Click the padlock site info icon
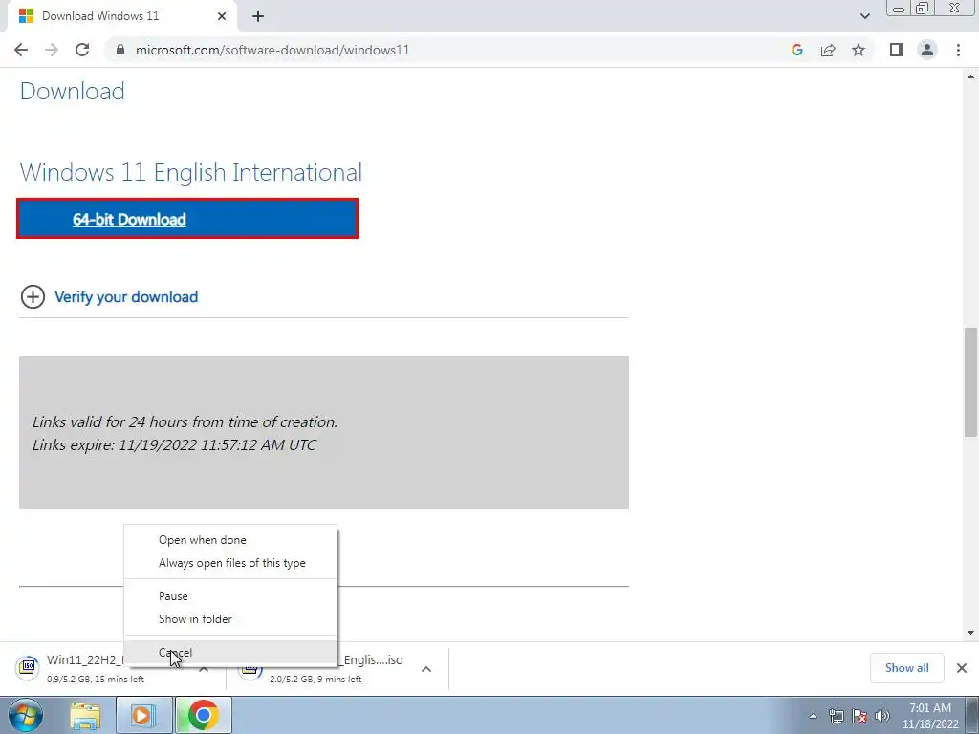Viewport: 979px width, 734px height. pyautogui.click(x=120, y=50)
